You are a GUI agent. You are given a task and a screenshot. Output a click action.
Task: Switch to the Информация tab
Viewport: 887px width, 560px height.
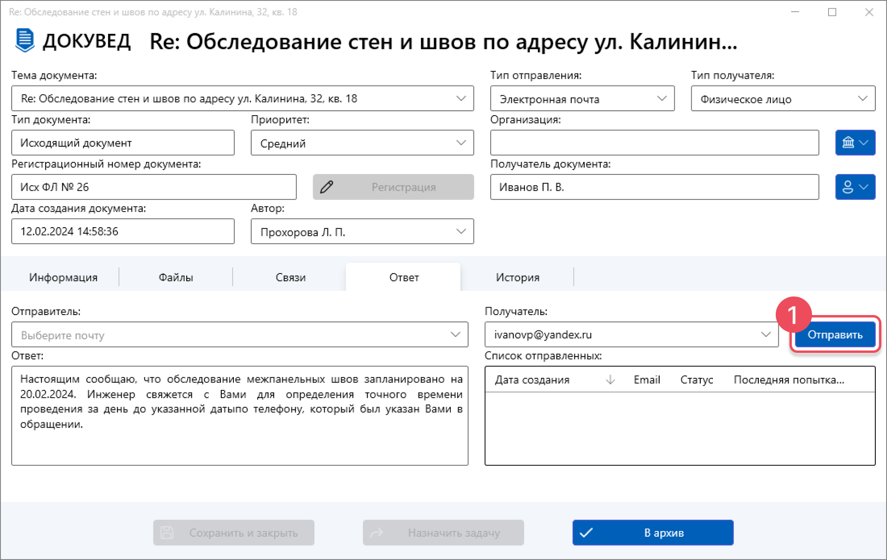[x=63, y=277]
